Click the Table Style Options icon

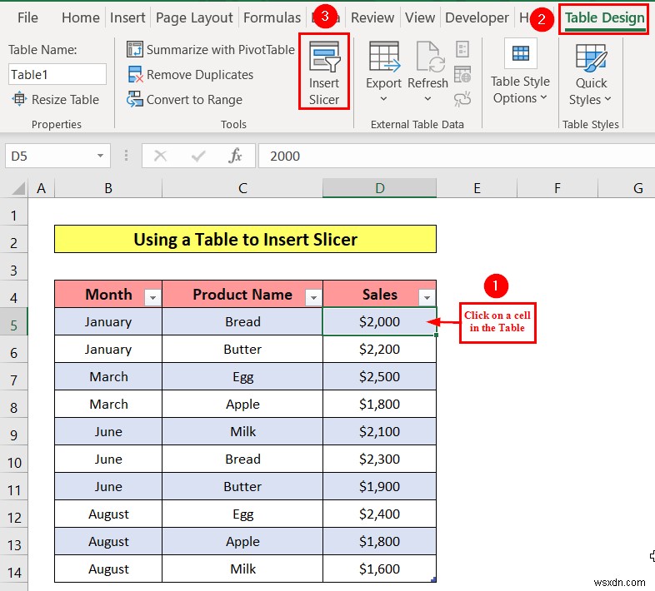521,53
